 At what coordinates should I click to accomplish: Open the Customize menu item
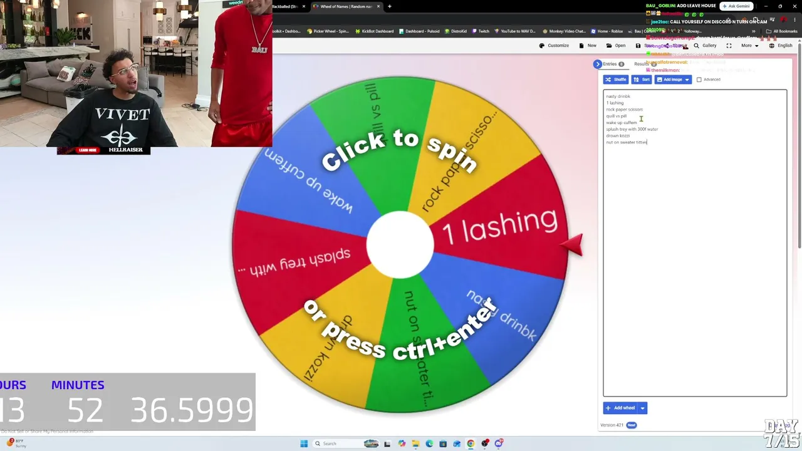click(x=558, y=46)
